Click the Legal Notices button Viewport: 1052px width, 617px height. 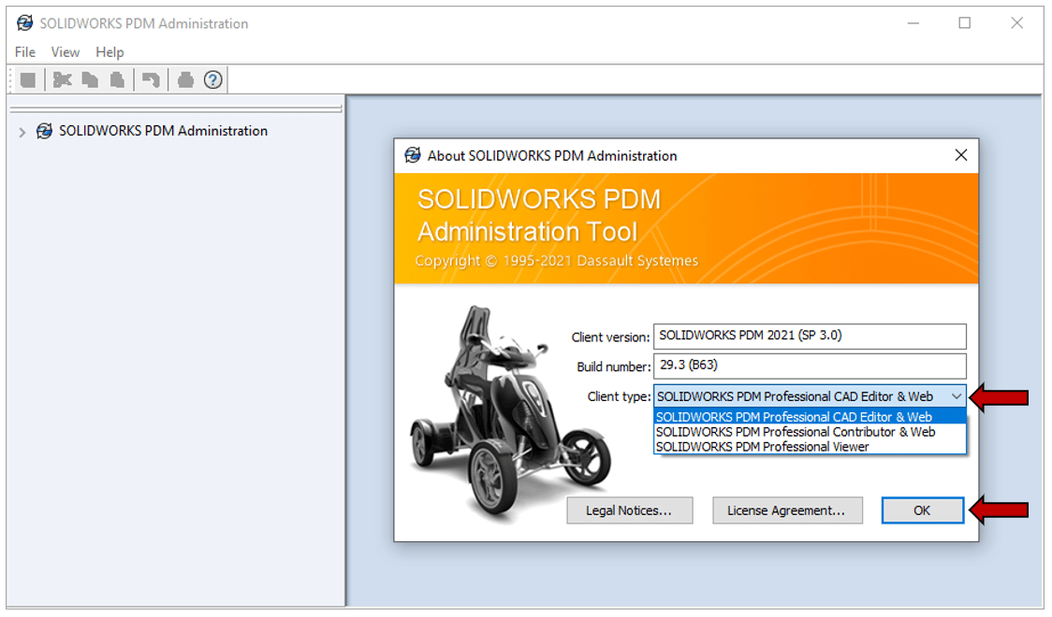click(629, 510)
